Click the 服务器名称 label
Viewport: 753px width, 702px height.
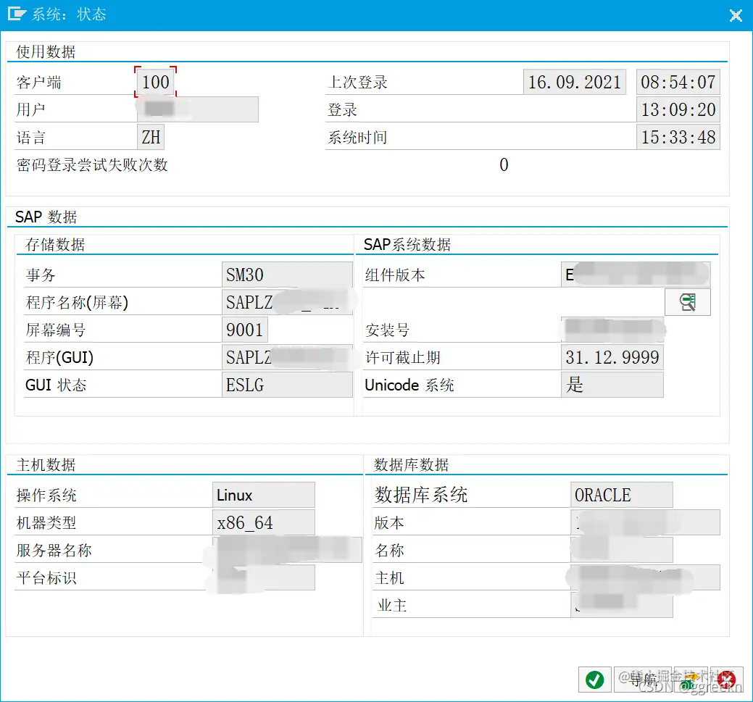click(x=54, y=551)
